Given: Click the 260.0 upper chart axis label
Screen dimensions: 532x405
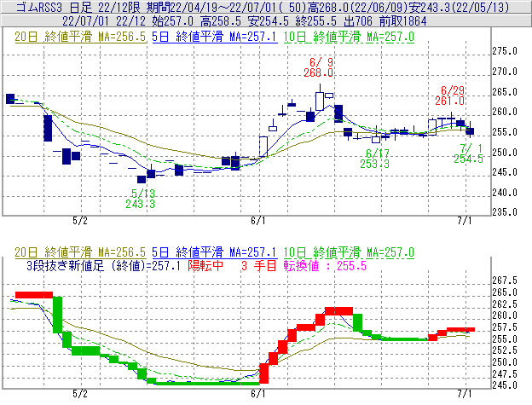Looking at the screenshot, I should click(x=505, y=112).
